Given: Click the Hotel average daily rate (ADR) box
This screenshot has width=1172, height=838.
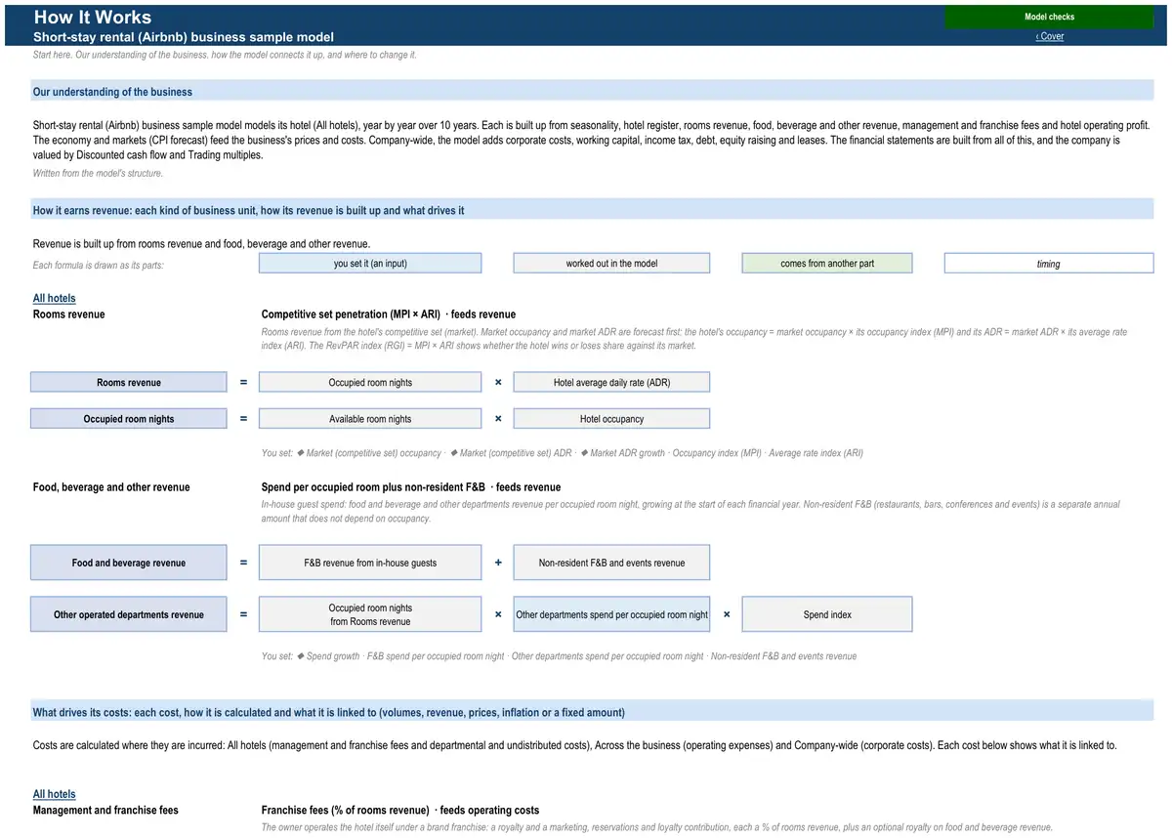Looking at the screenshot, I should click(611, 382).
